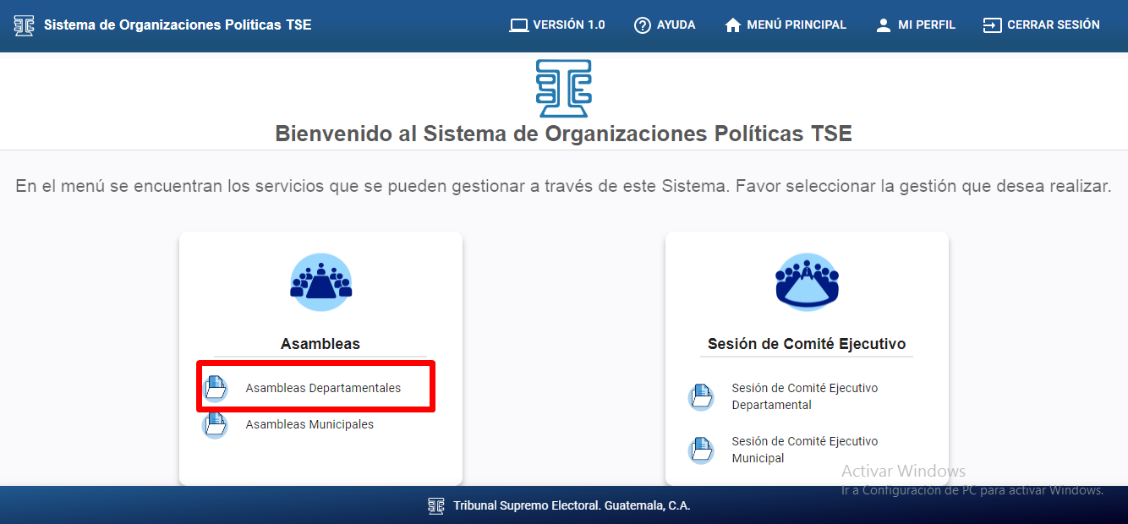Click the large TSE logo above the welcome heading
The height and width of the screenshot is (524, 1128).
click(563, 88)
